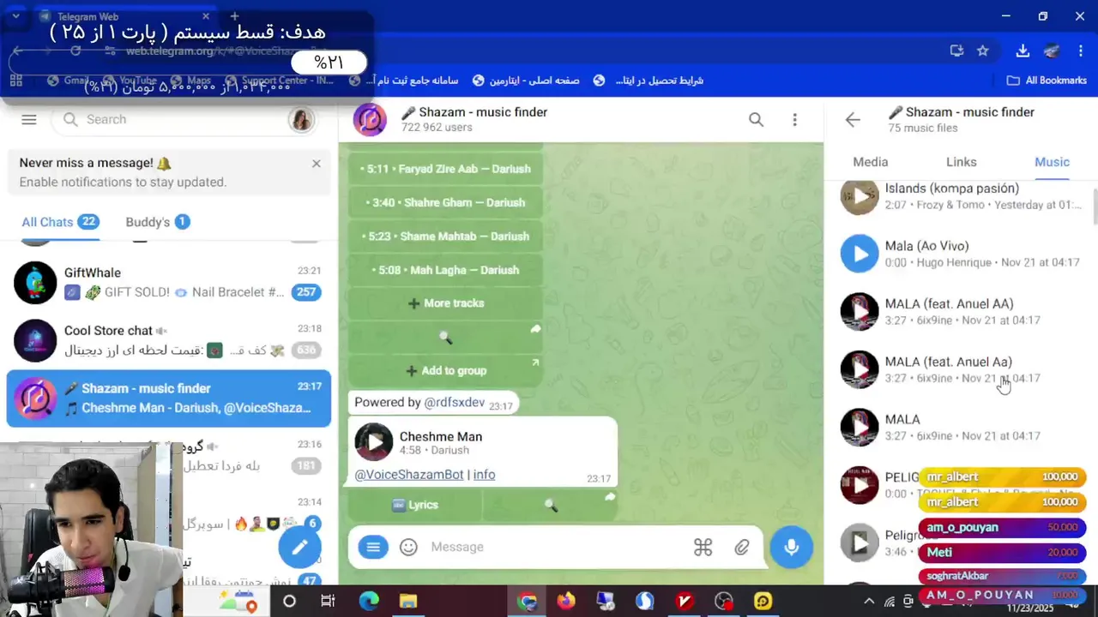Open the chat three-dot options menu
The height and width of the screenshot is (617, 1098).
pyautogui.click(x=795, y=120)
